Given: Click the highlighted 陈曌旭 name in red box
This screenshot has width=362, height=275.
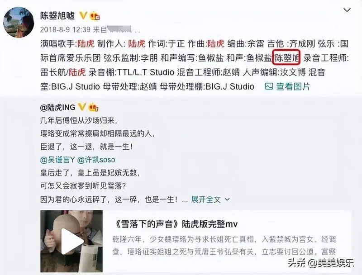Looking at the screenshot, I should [x=286, y=58].
